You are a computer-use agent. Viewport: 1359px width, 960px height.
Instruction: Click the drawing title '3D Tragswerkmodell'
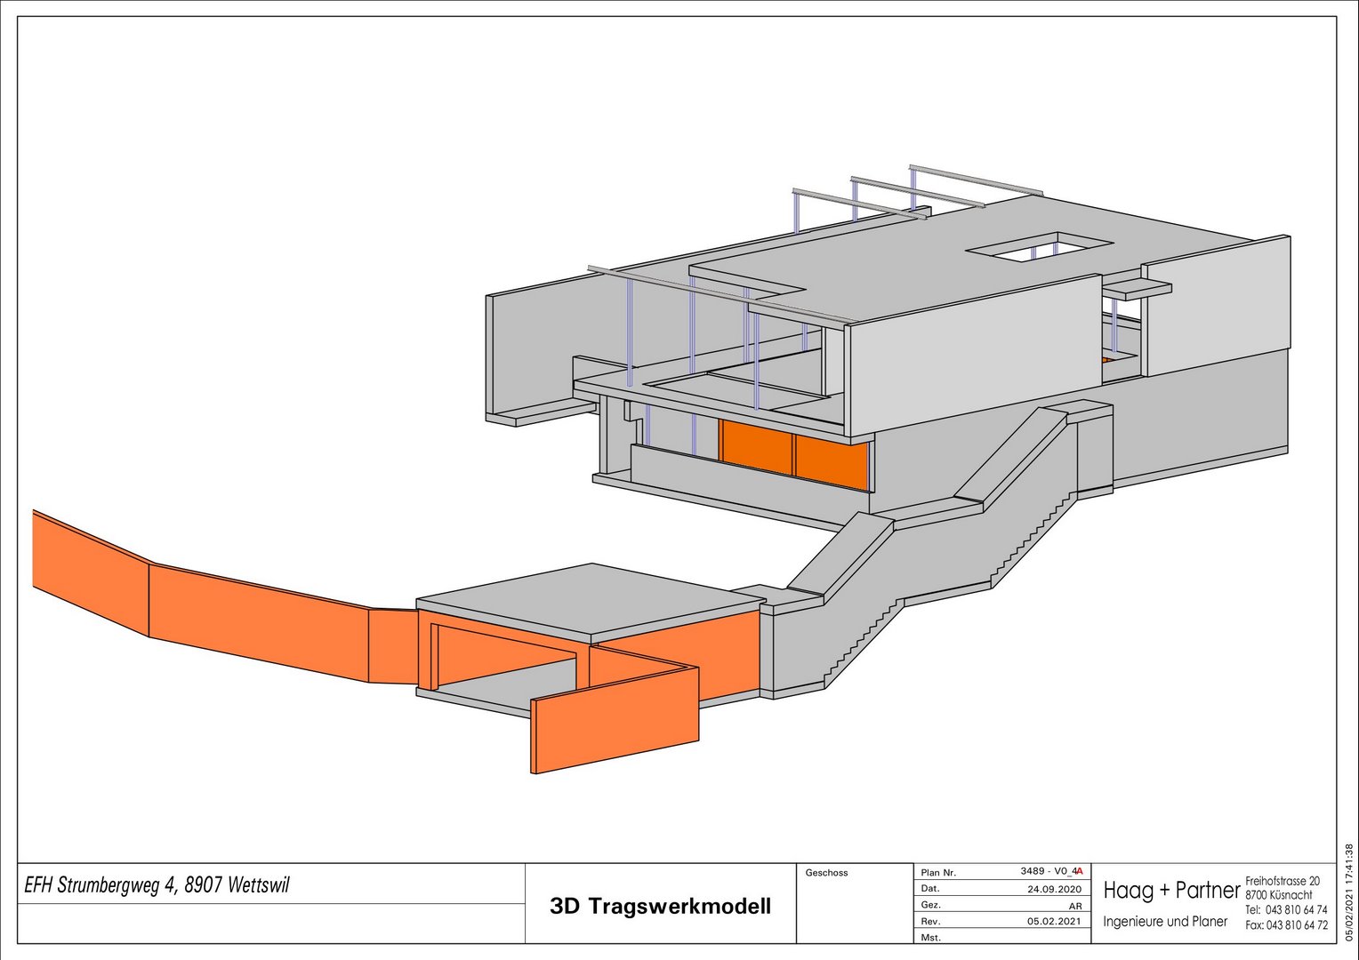(660, 907)
